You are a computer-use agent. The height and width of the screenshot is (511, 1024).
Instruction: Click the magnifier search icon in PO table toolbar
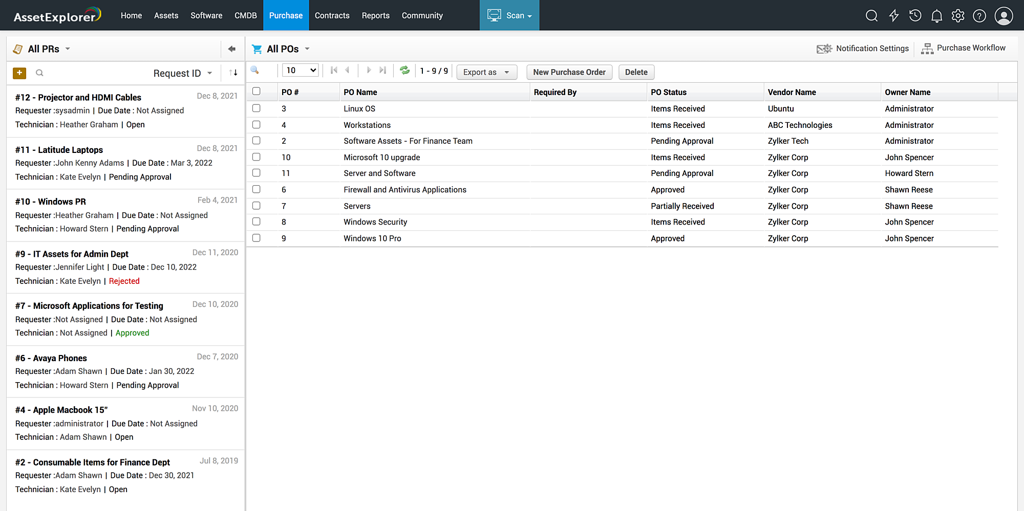(255, 71)
